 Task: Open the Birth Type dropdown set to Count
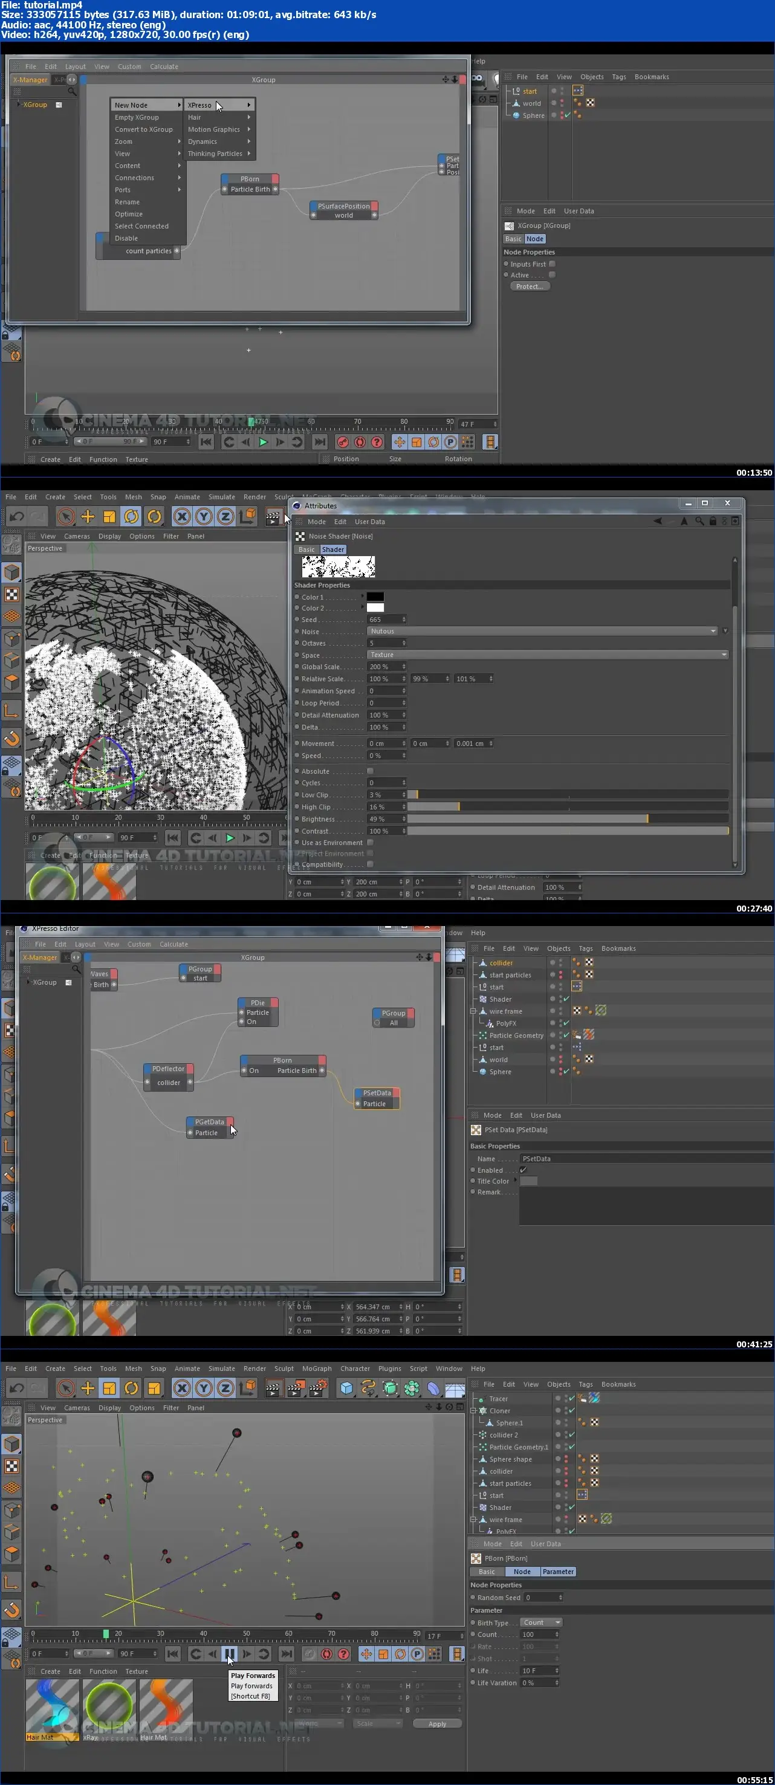click(540, 1622)
